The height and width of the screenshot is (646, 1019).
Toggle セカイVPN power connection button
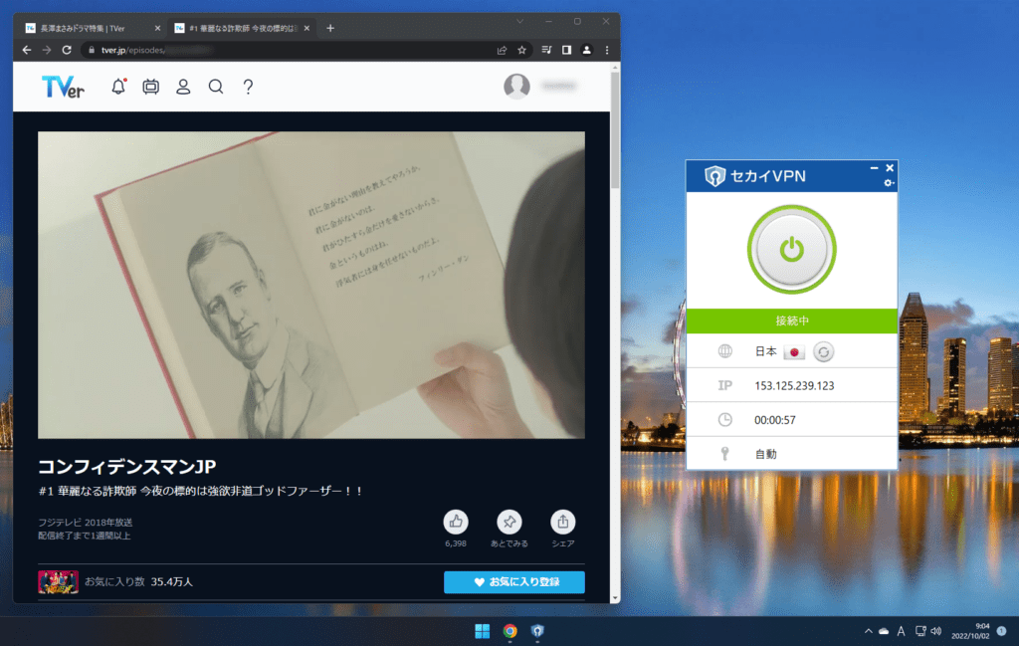coord(791,250)
